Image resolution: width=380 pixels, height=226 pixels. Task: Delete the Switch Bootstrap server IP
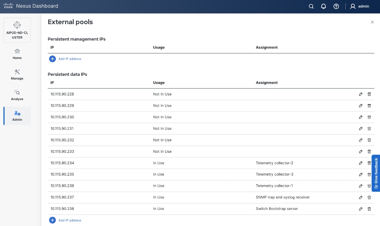point(369,209)
